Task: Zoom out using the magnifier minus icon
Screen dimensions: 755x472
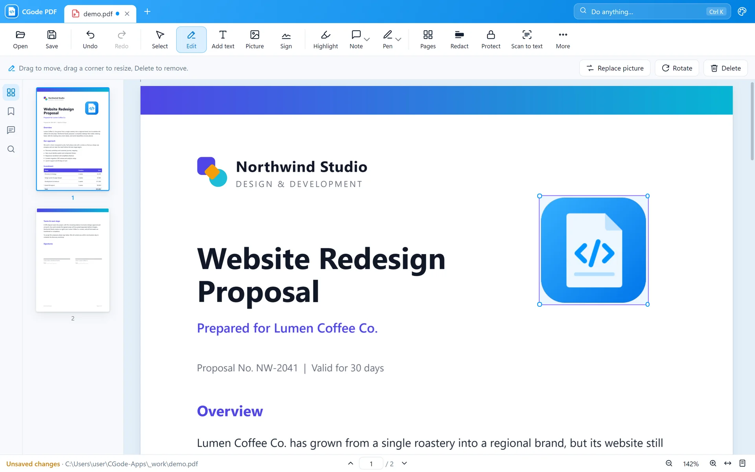Action: pos(669,463)
